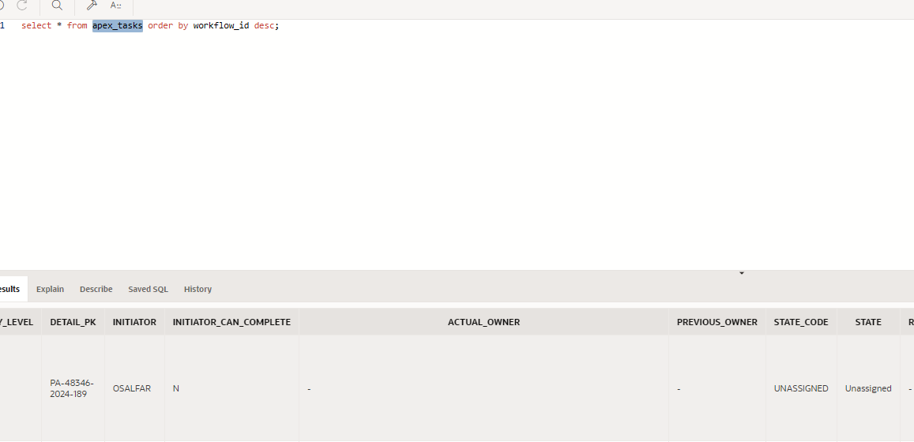Viewport: 914px width, 442px height.
Task: Click the ACTUAL_OWNER column header
Action: pyautogui.click(x=483, y=322)
